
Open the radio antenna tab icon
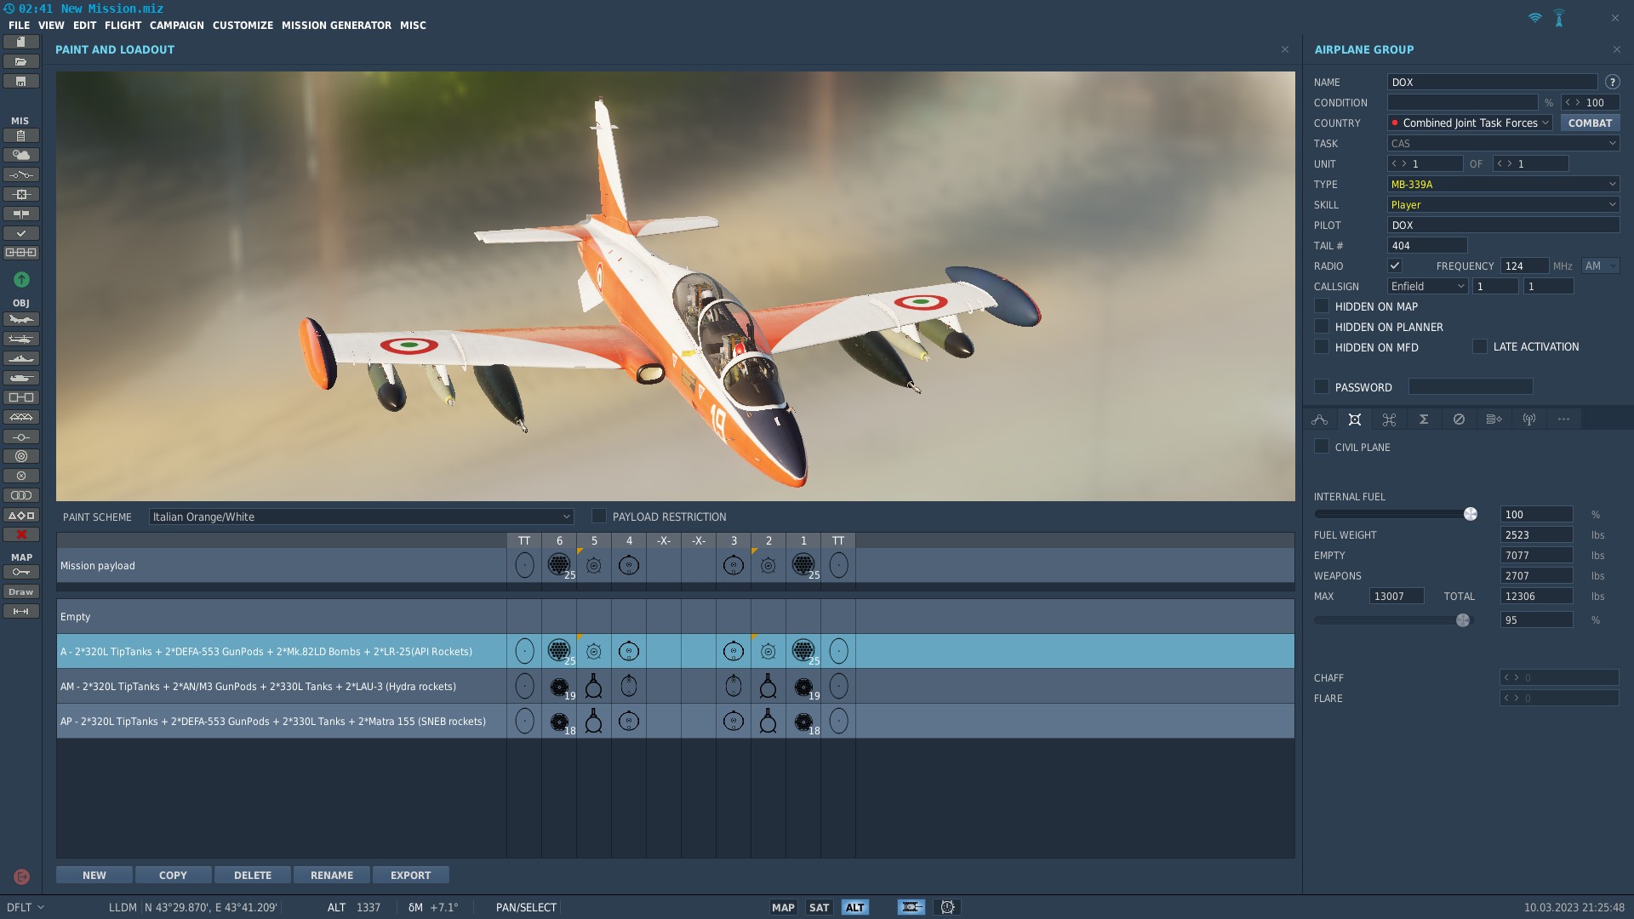(x=1529, y=420)
